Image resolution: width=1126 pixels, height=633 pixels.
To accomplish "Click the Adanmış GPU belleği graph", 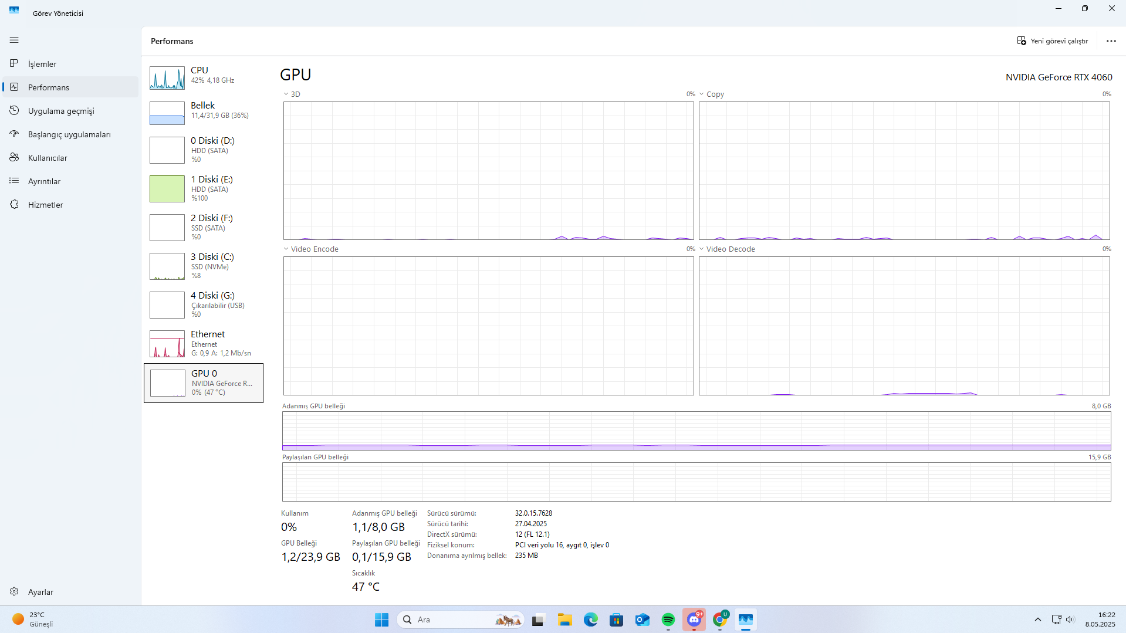I will (x=696, y=431).
